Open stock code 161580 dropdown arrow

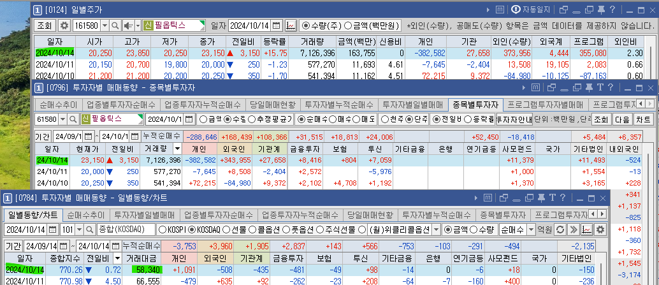click(x=105, y=26)
